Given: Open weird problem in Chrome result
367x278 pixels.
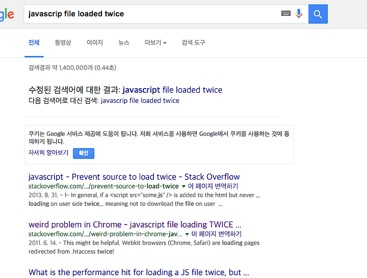Looking at the screenshot, I should 135,225.
